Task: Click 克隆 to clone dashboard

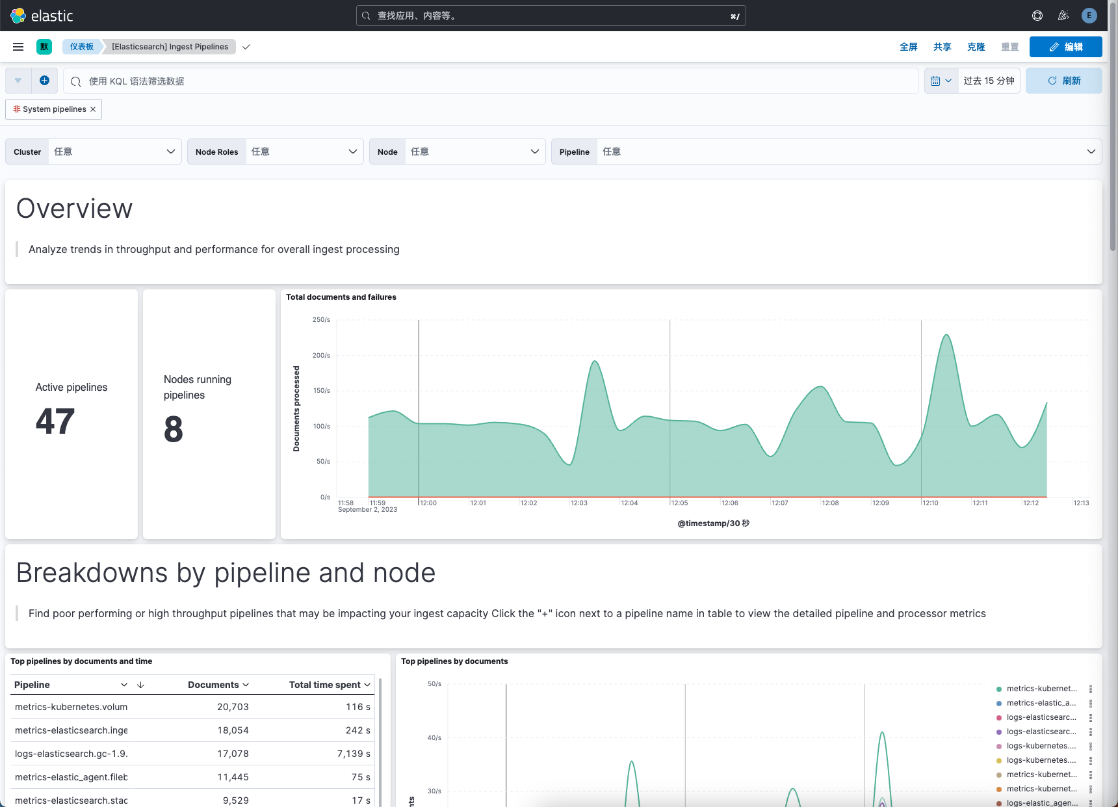Action: (x=976, y=47)
